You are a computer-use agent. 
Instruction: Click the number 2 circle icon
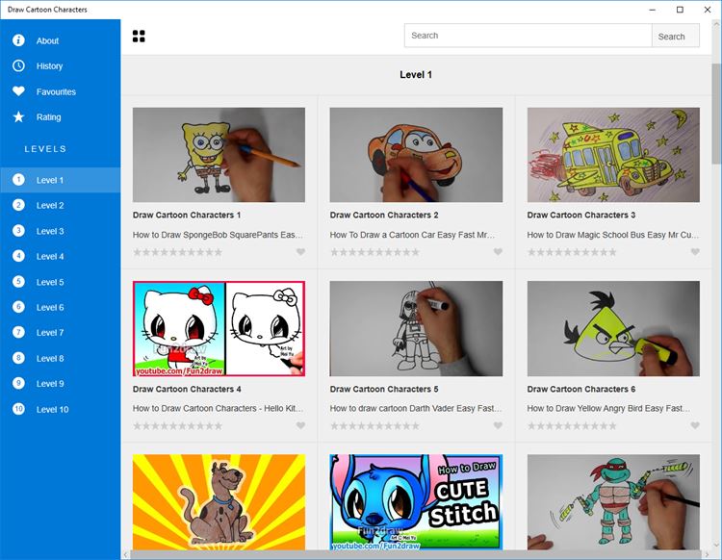click(x=18, y=205)
